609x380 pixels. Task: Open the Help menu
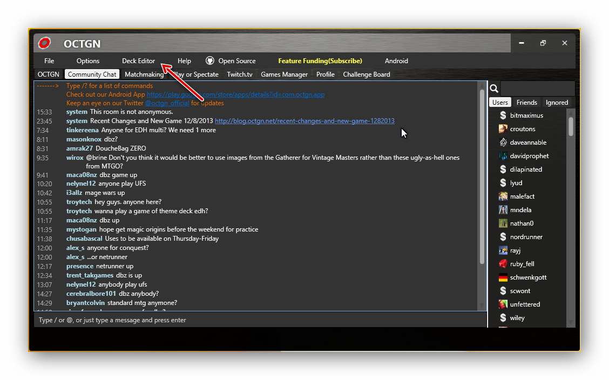pyautogui.click(x=184, y=61)
